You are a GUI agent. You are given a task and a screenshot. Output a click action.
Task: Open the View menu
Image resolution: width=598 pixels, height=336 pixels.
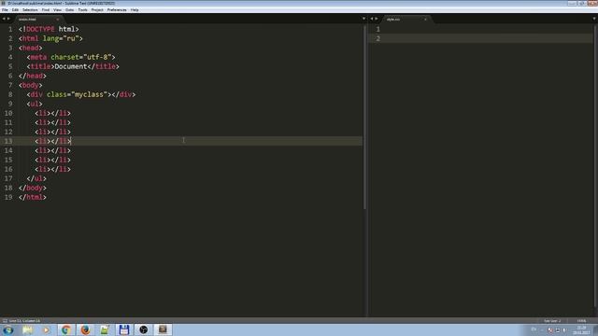point(57,10)
